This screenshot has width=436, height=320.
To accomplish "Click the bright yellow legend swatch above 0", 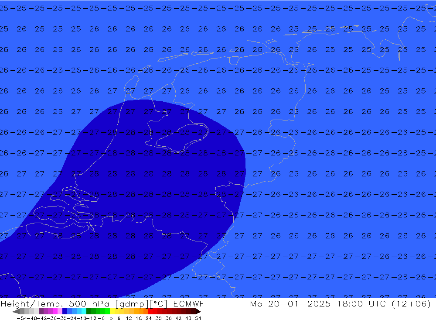I will pyautogui.click(x=112, y=311).
